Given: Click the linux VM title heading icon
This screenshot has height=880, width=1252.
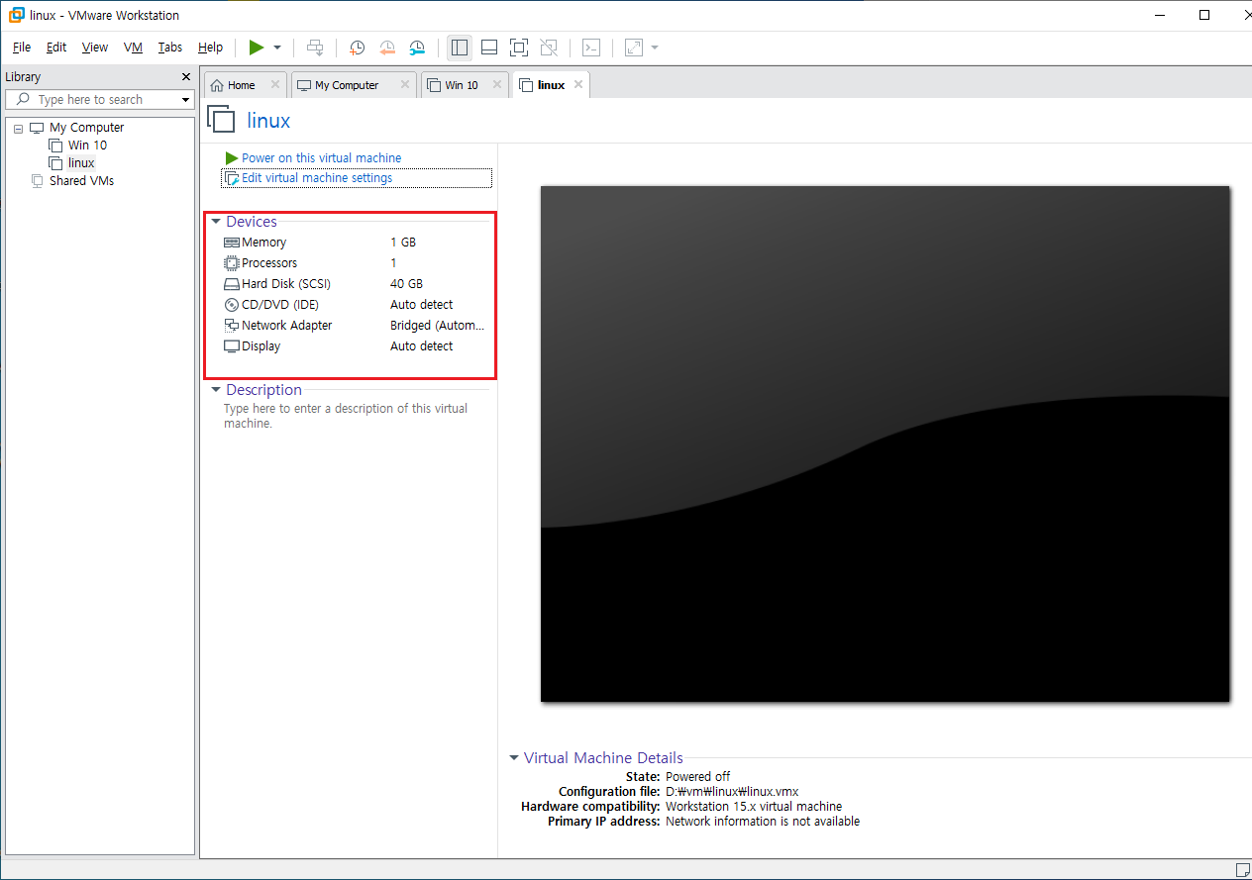Looking at the screenshot, I should click(x=221, y=120).
